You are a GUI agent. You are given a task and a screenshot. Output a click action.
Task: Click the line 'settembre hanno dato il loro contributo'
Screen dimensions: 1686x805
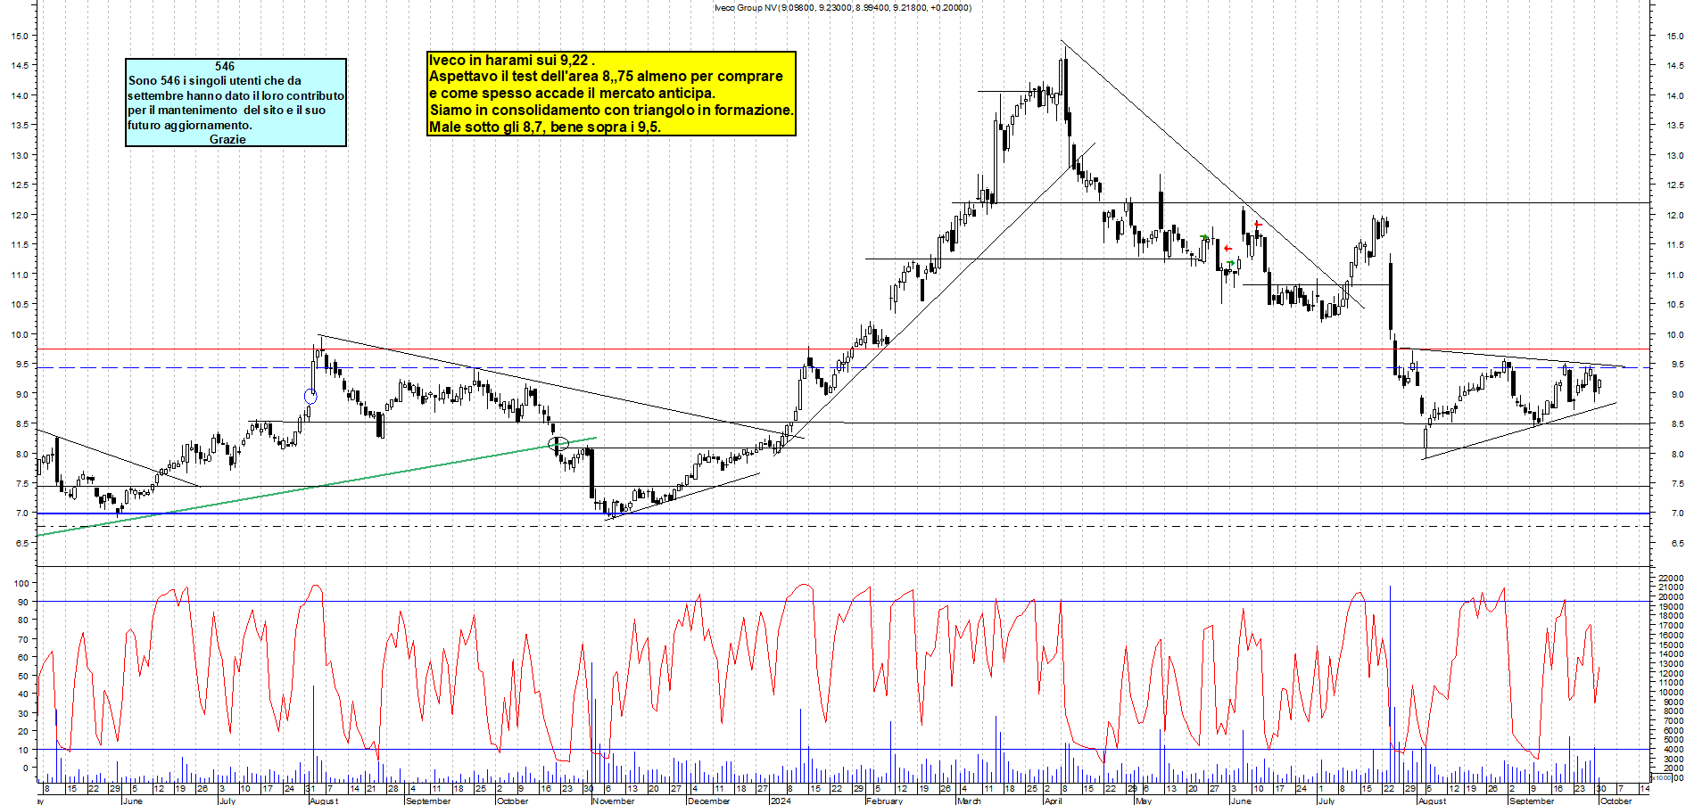click(236, 95)
